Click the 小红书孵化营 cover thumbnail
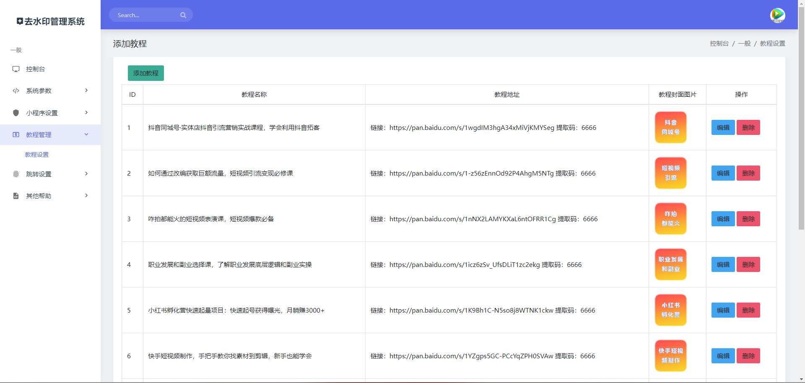805x383 pixels. (x=670, y=310)
